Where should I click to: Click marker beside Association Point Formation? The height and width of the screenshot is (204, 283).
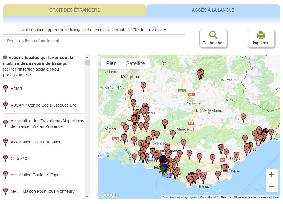click(5, 142)
